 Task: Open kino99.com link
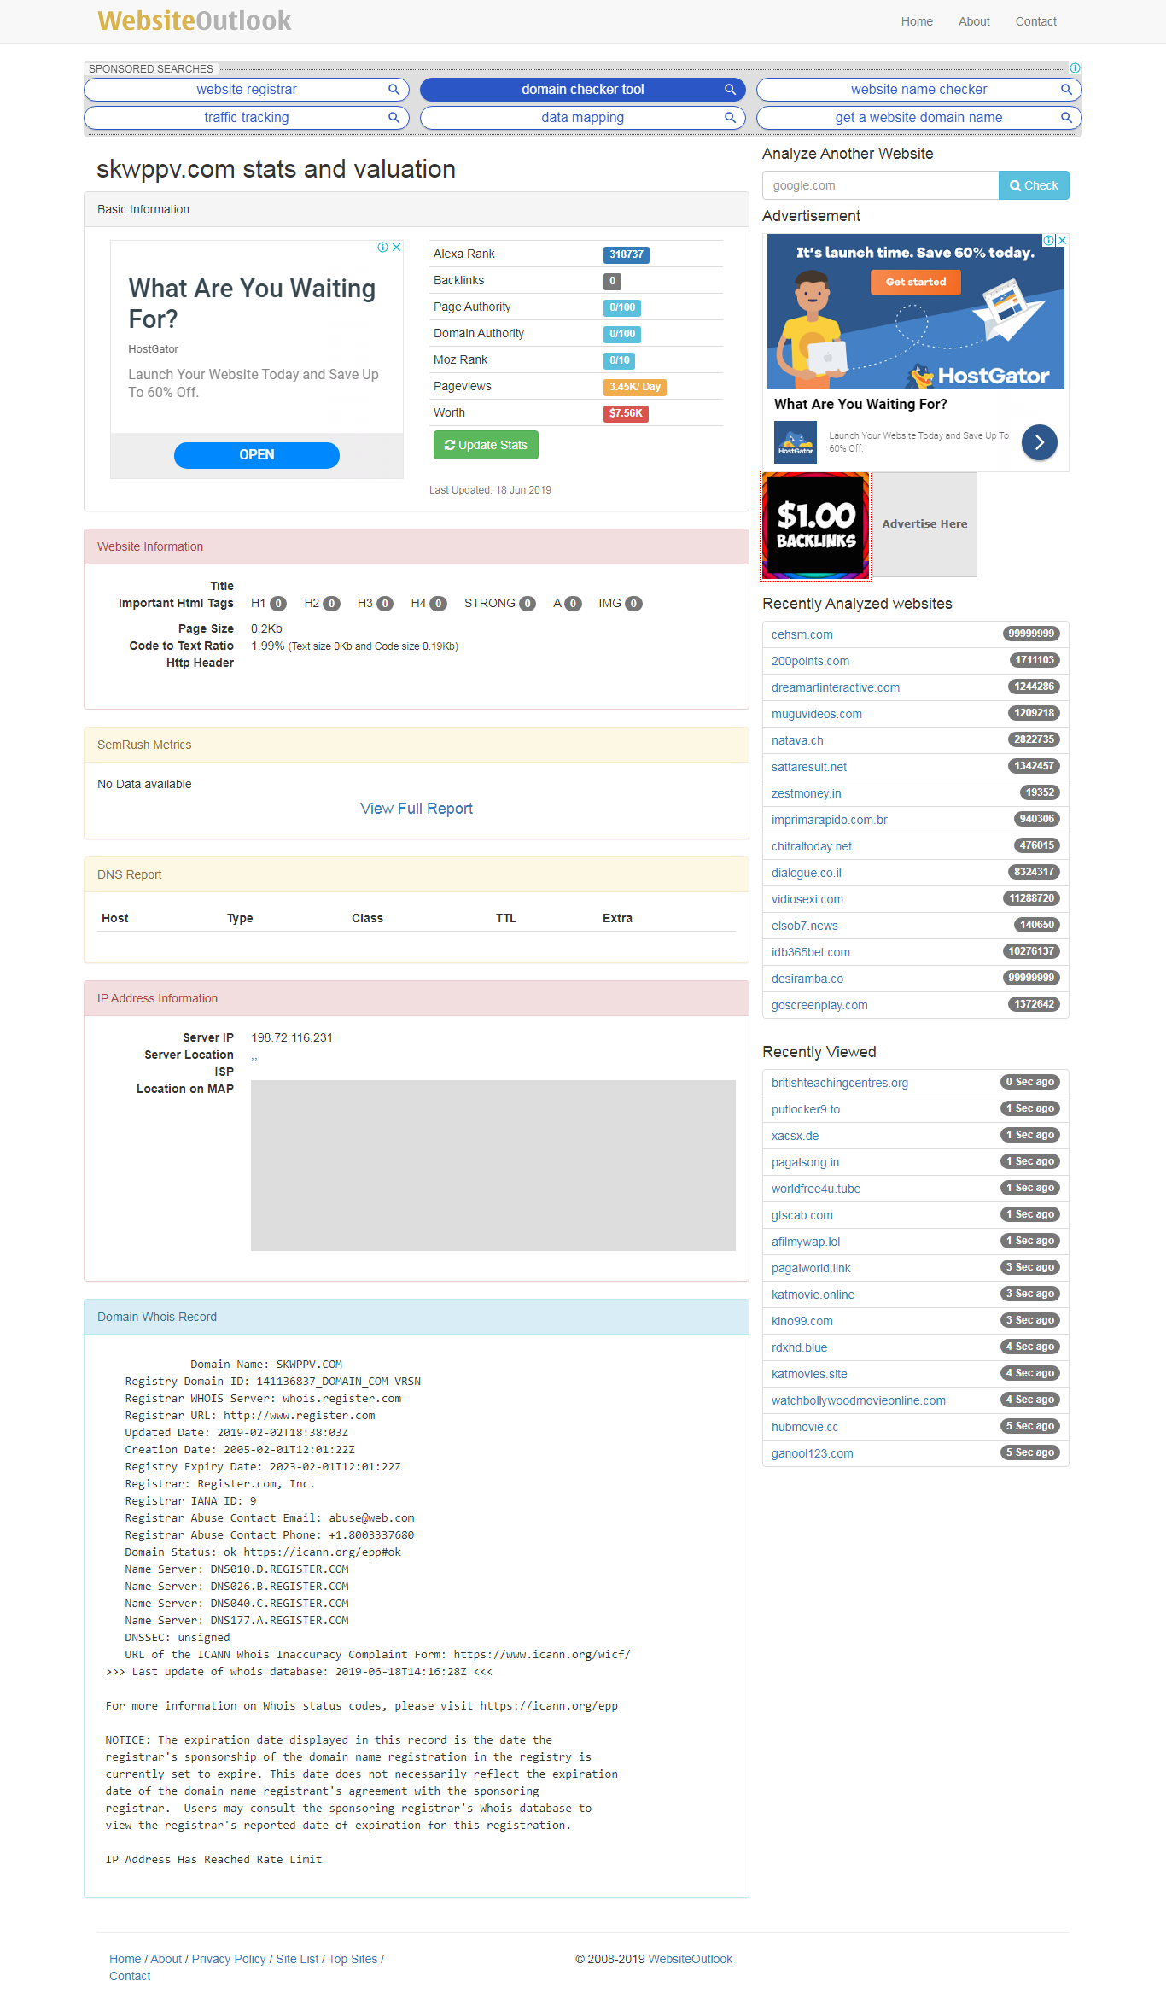(x=802, y=1321)
